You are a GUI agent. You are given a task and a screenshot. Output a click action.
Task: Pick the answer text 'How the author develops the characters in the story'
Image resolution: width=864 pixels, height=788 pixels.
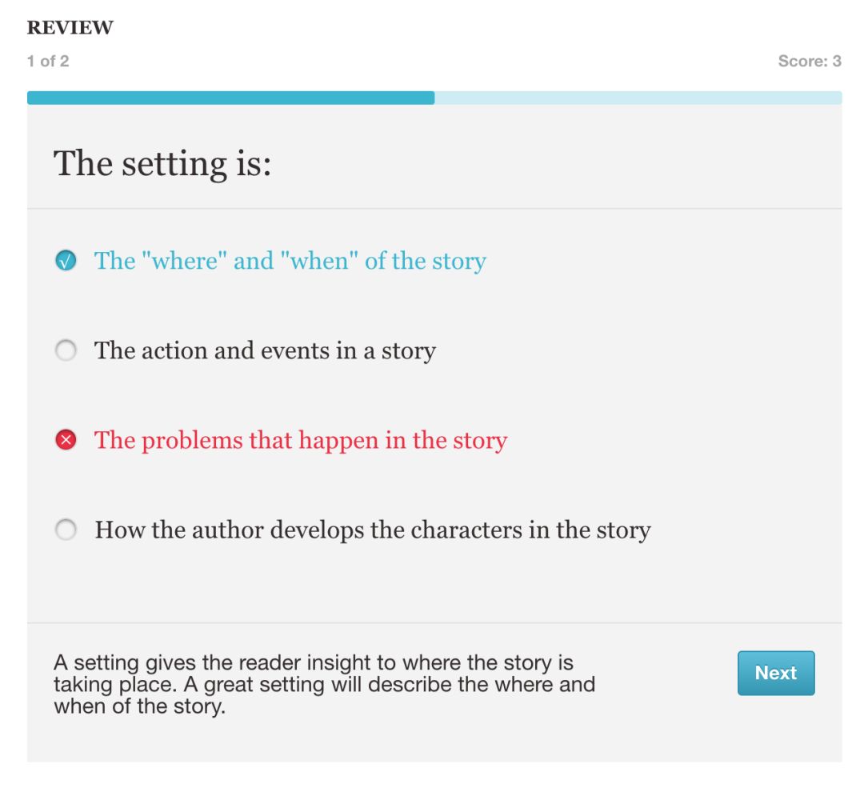pos(373,530)
